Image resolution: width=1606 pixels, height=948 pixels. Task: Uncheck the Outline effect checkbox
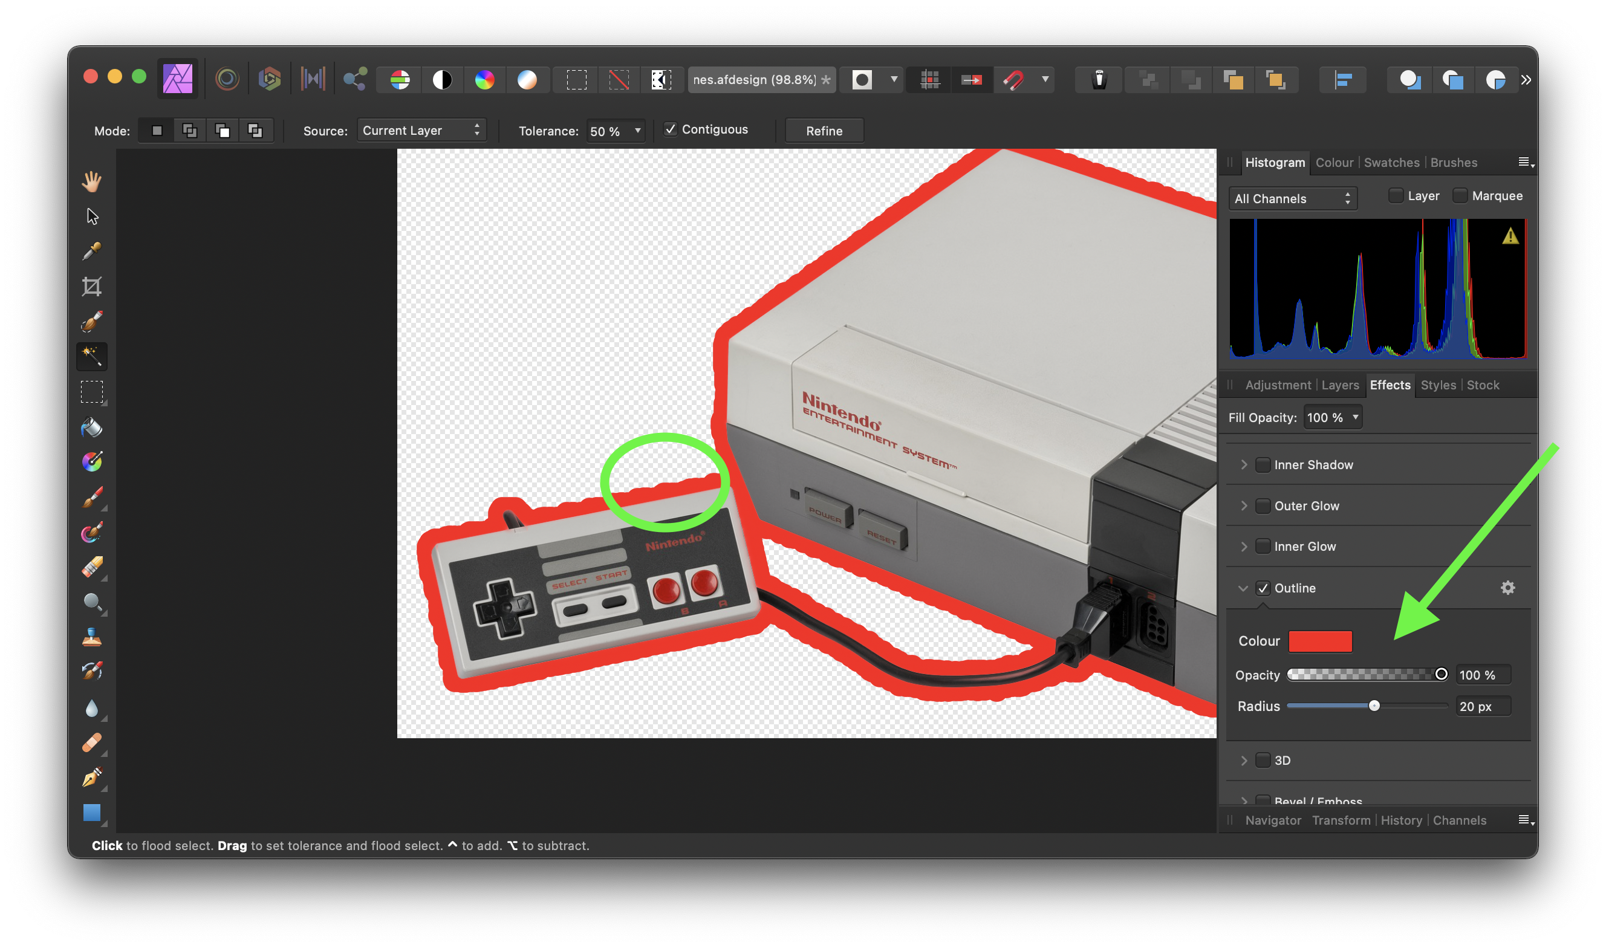pyautogui.click(x=1263, y=588)
